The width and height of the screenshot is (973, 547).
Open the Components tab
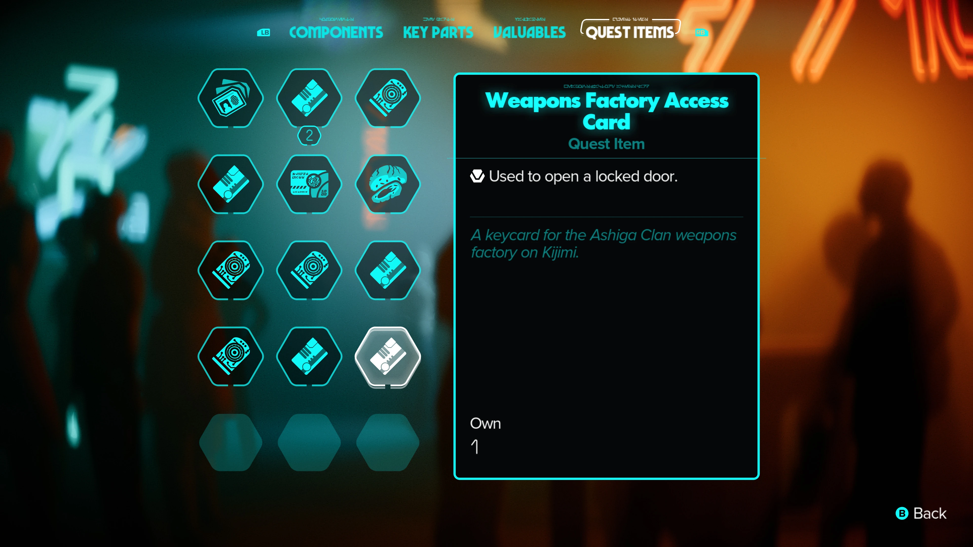pyautogui.click(x=336, y=32)
